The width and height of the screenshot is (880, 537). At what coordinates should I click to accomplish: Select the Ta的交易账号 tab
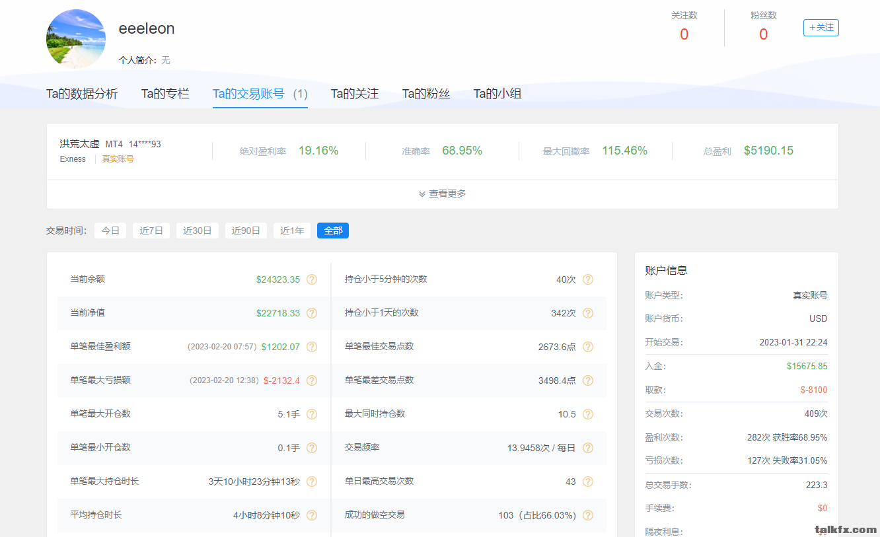pyautogui.click(x=260, y=94)
